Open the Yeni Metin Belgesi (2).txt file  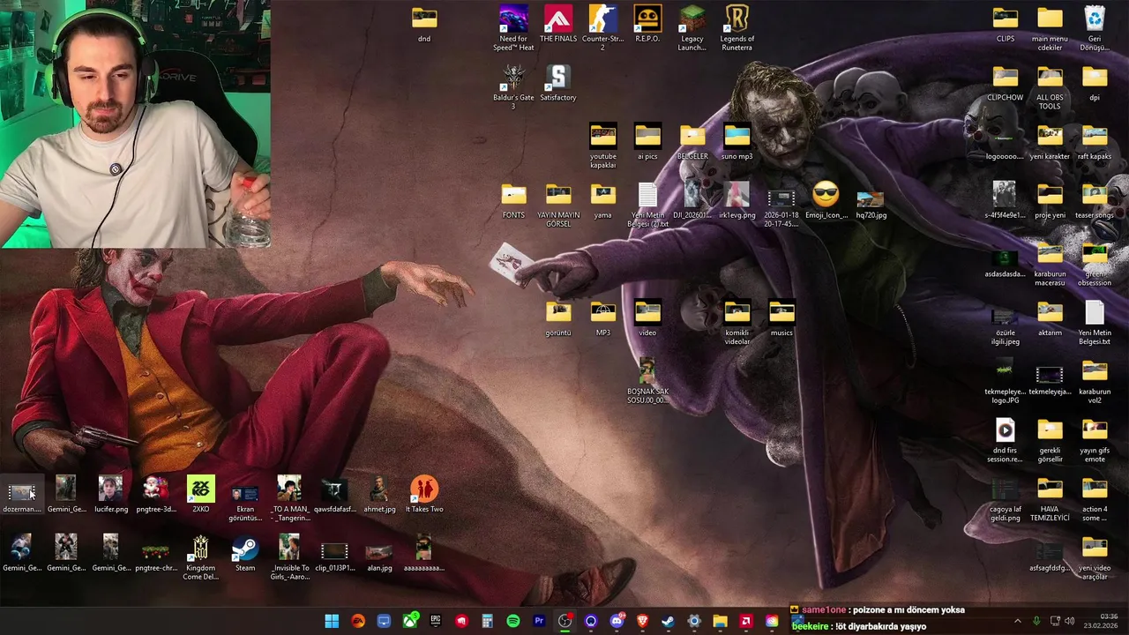point(647,205)
